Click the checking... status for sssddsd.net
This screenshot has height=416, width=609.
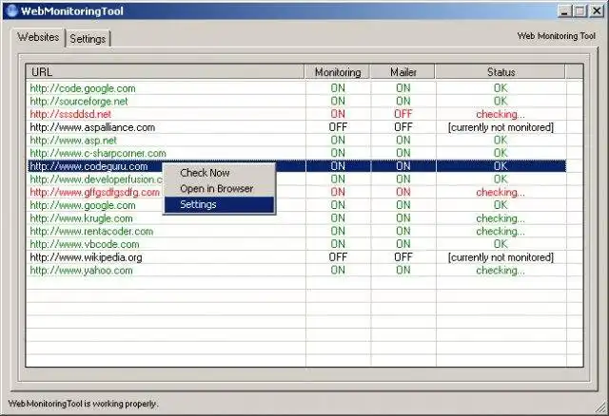click(501, 114)
